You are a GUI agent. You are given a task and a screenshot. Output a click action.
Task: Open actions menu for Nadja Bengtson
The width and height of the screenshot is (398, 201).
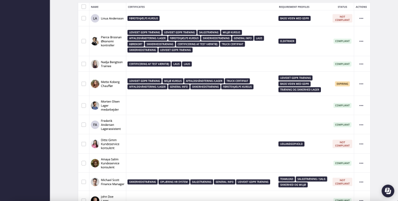click(361, 64)
